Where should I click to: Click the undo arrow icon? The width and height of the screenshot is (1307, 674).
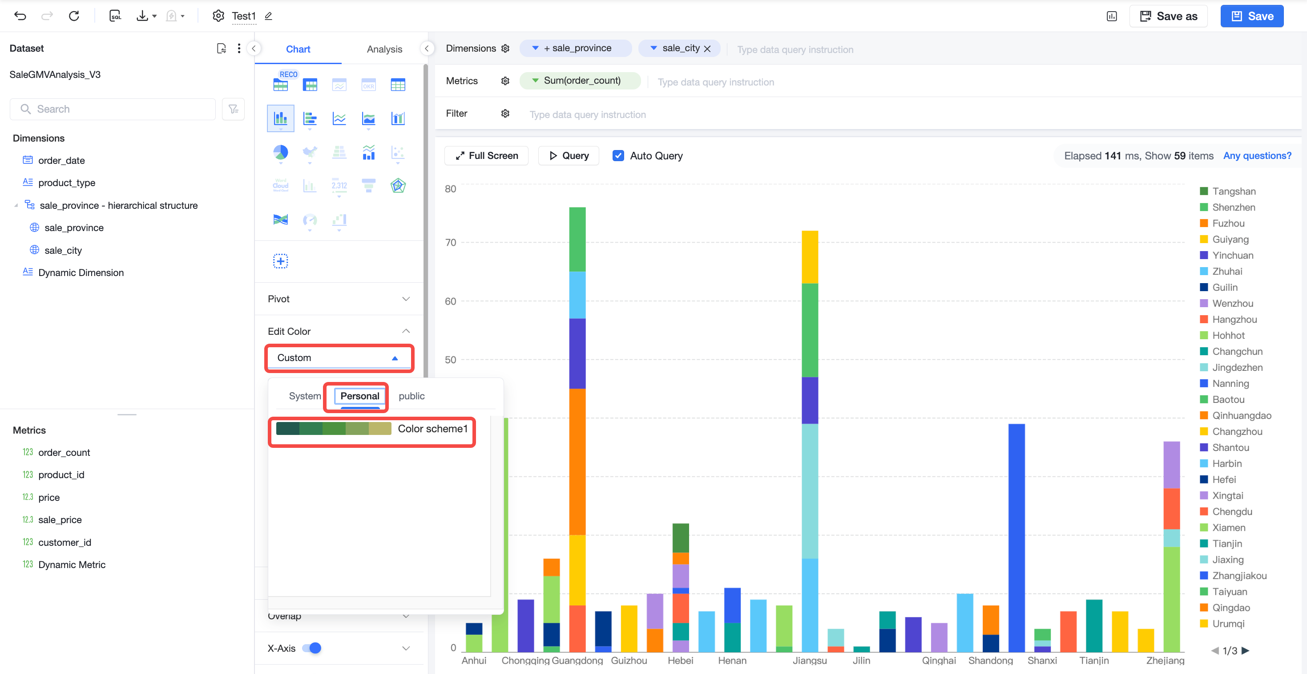click(20, 16)
